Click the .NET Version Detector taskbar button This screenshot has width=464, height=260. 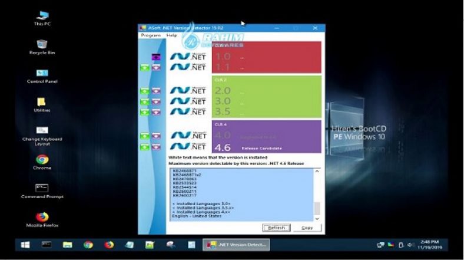236,245
